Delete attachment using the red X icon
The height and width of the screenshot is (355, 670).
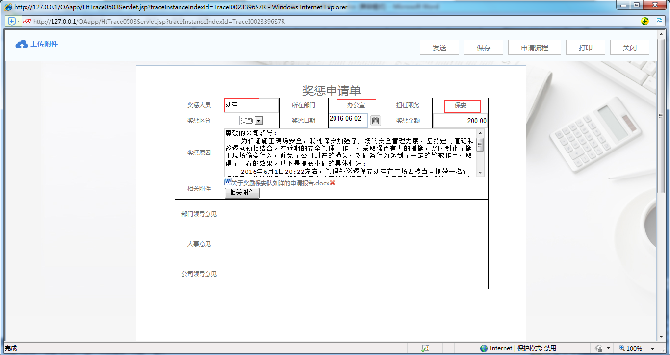(333, 183)
